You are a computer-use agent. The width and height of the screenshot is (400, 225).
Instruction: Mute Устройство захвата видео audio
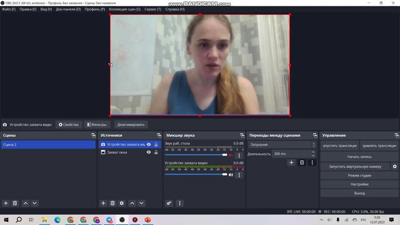231,175
